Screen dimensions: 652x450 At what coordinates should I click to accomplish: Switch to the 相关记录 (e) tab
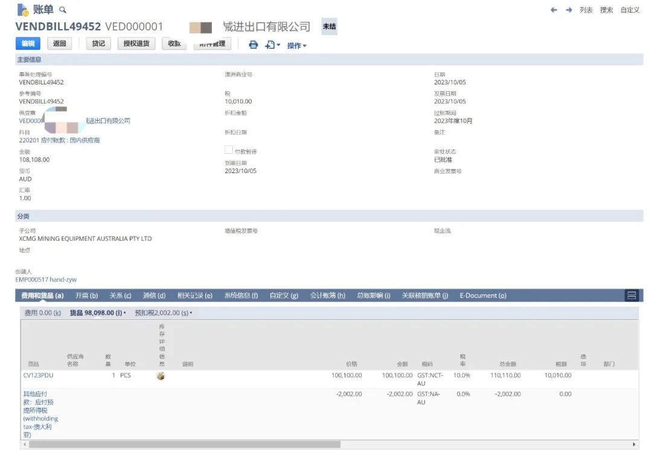195,296
